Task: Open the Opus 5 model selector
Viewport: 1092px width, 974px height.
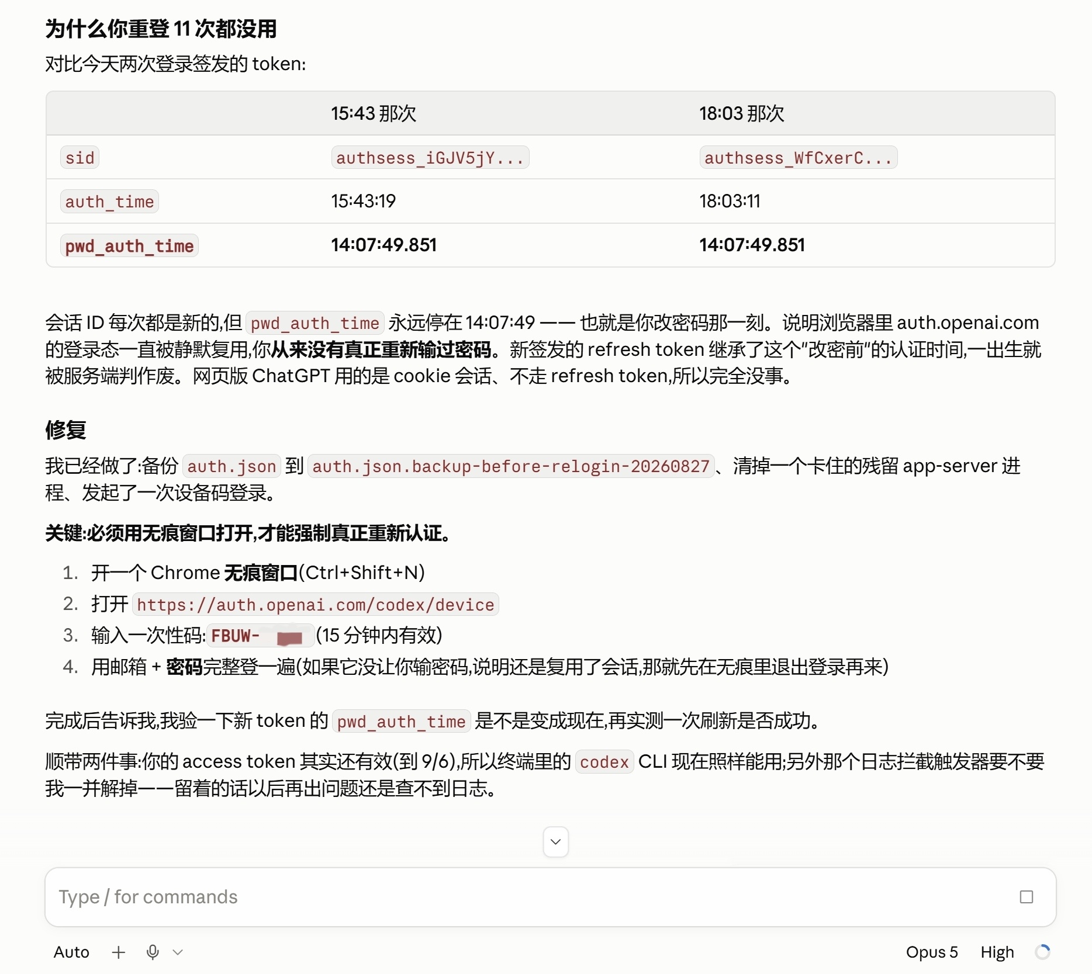Action: (x=932, y=952)
